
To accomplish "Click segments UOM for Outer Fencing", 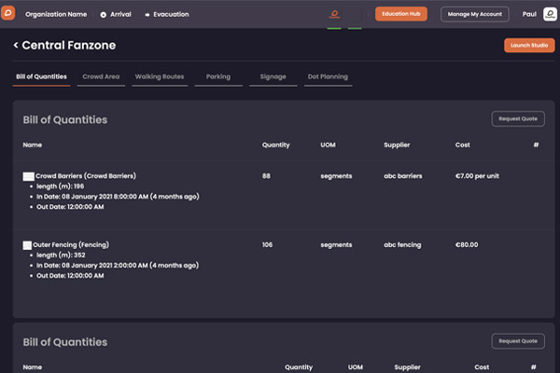I will tap(336, 245).
